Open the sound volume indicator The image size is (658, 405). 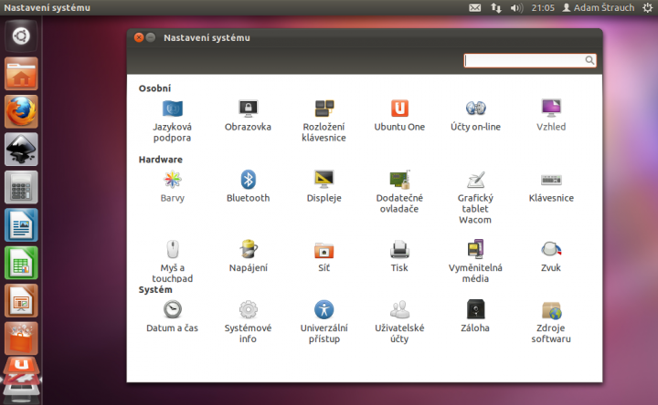(516, 7)
